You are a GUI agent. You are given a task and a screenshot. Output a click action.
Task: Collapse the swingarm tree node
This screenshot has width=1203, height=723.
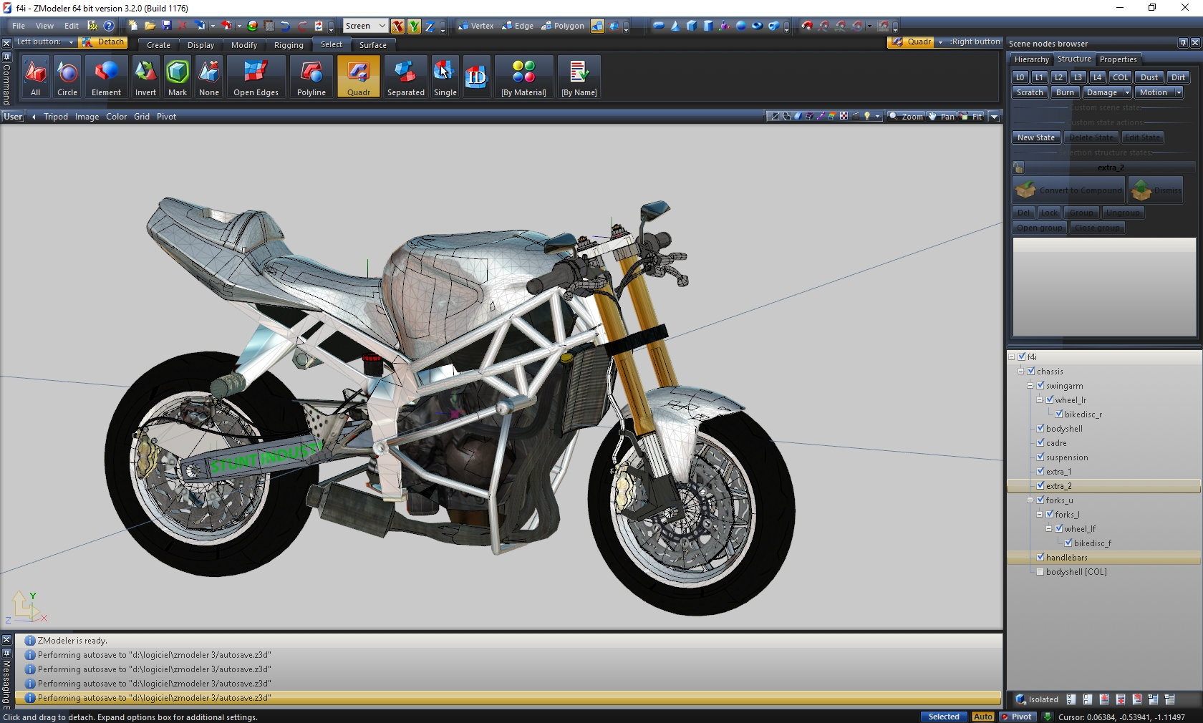1030,385
